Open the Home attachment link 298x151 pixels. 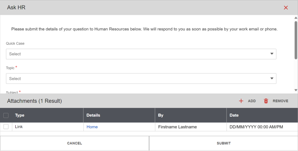tap(92, 127)
